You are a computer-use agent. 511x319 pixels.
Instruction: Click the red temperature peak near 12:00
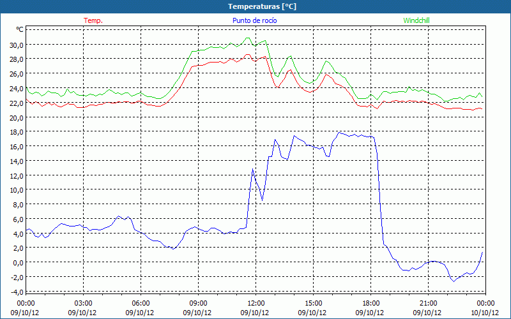tap(248, 55)
